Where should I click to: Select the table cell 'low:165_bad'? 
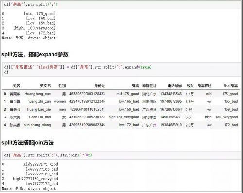129,101
